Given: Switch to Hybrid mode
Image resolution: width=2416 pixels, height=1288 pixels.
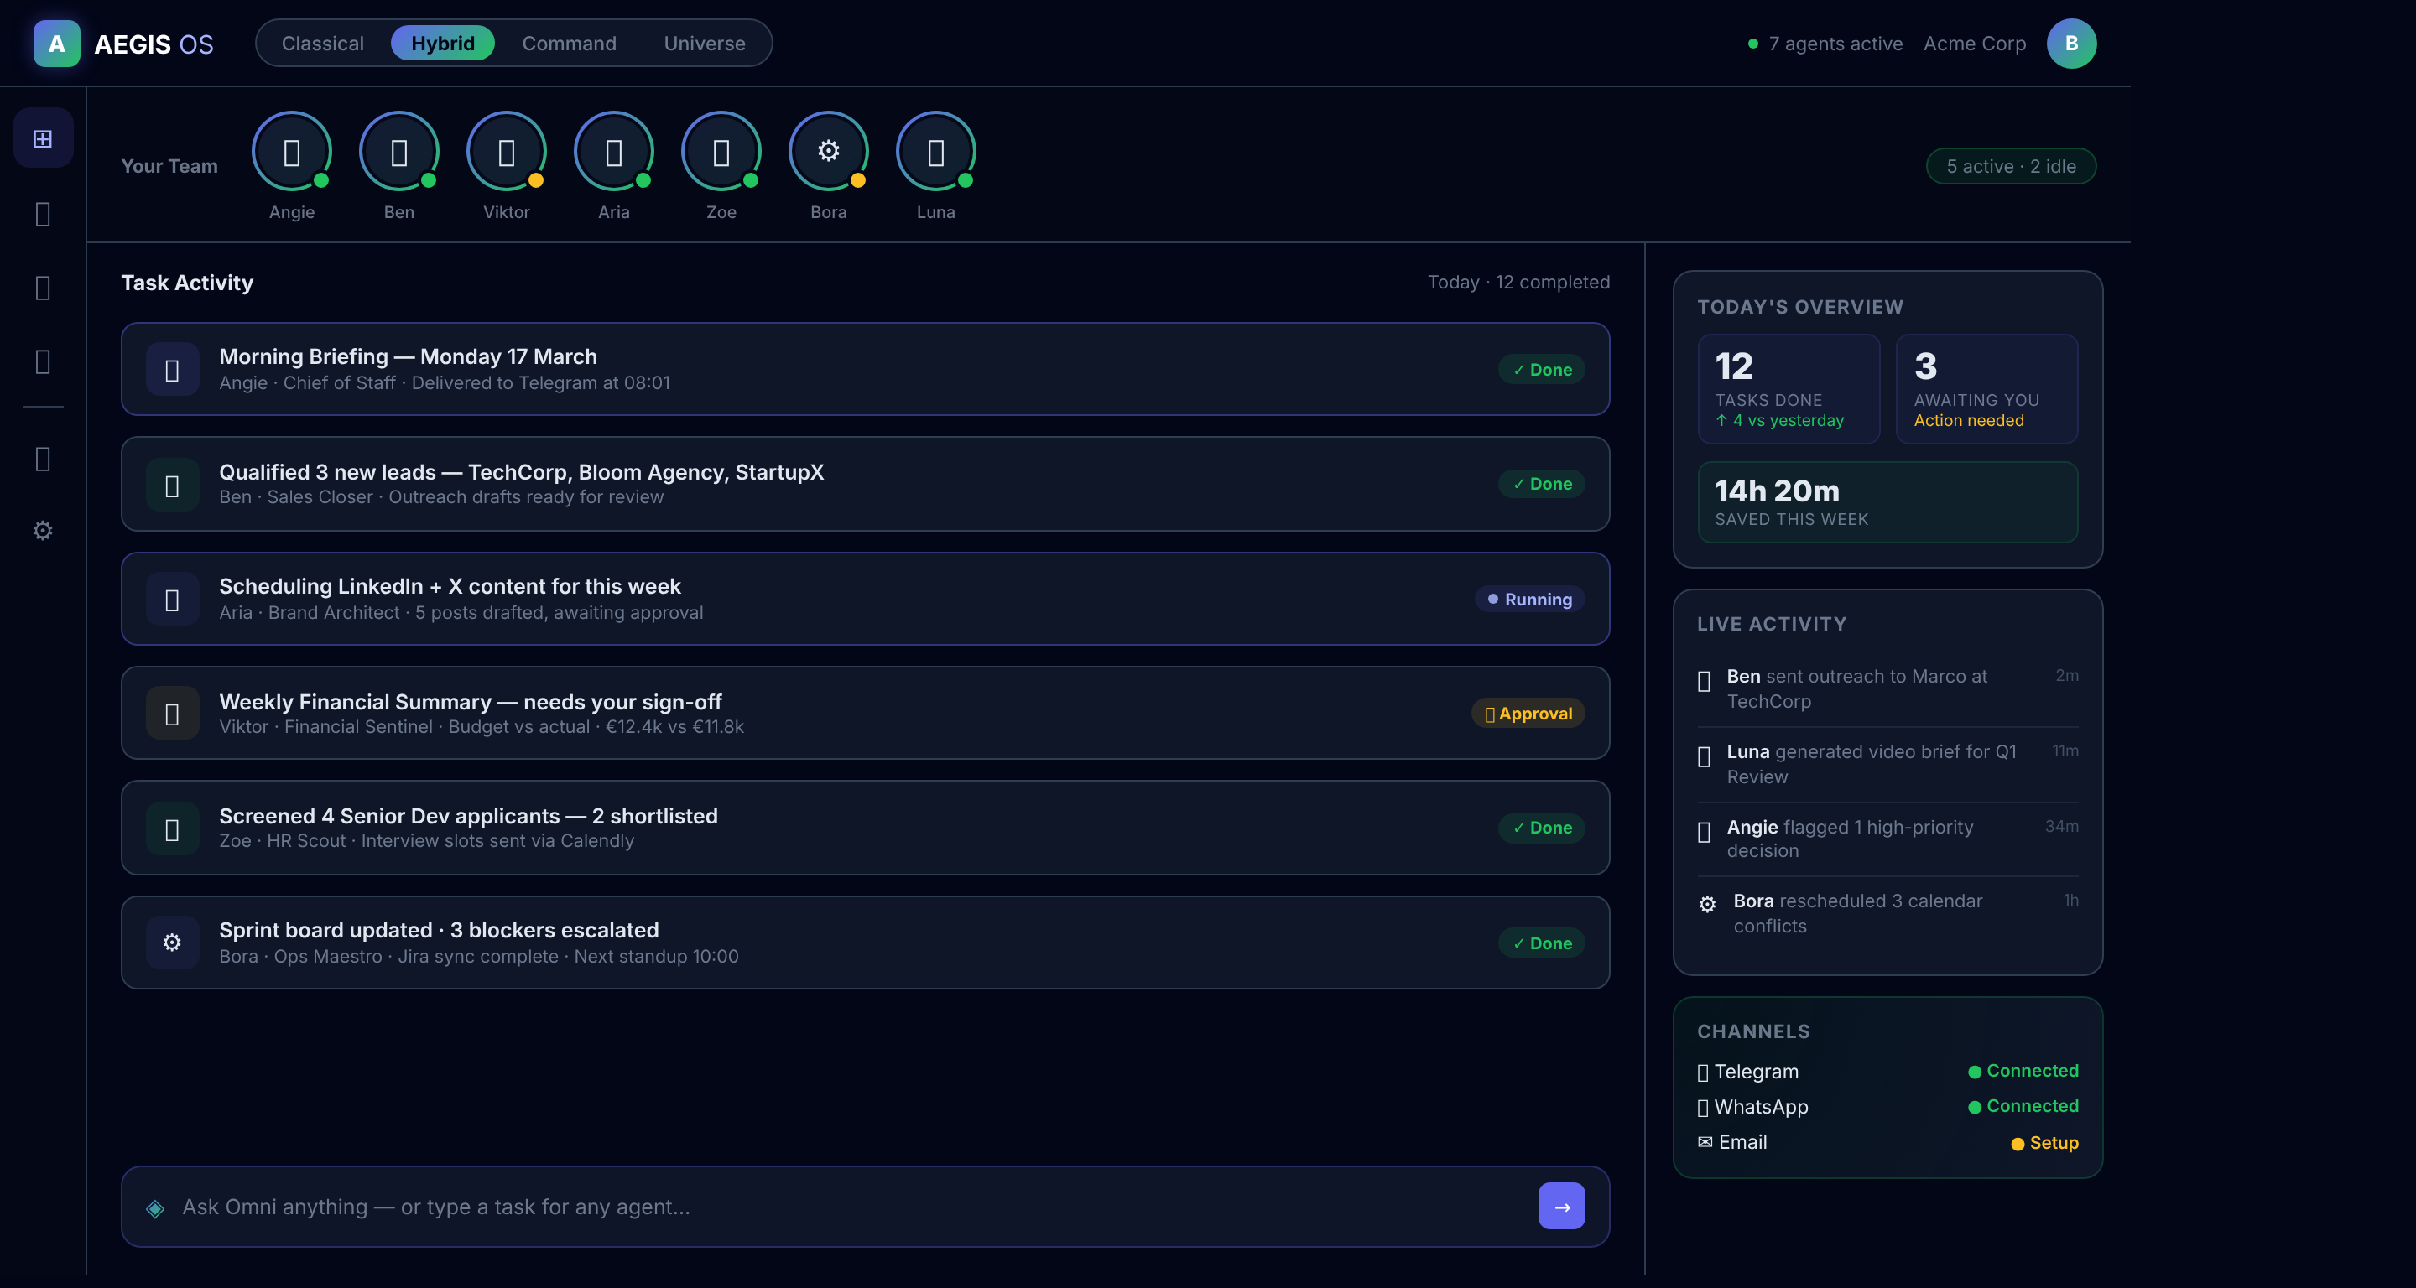Looking at the screenshot, I should tap(443, 42).
